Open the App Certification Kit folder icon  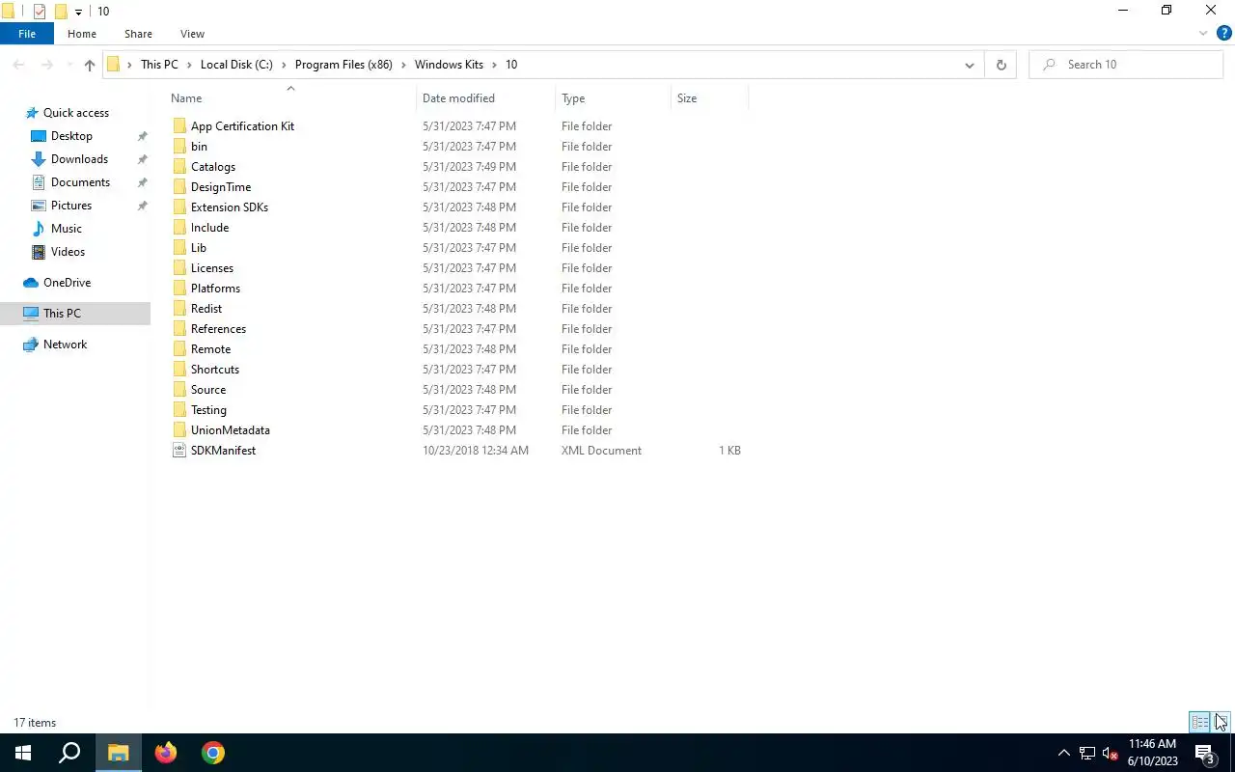pos(179,126)
